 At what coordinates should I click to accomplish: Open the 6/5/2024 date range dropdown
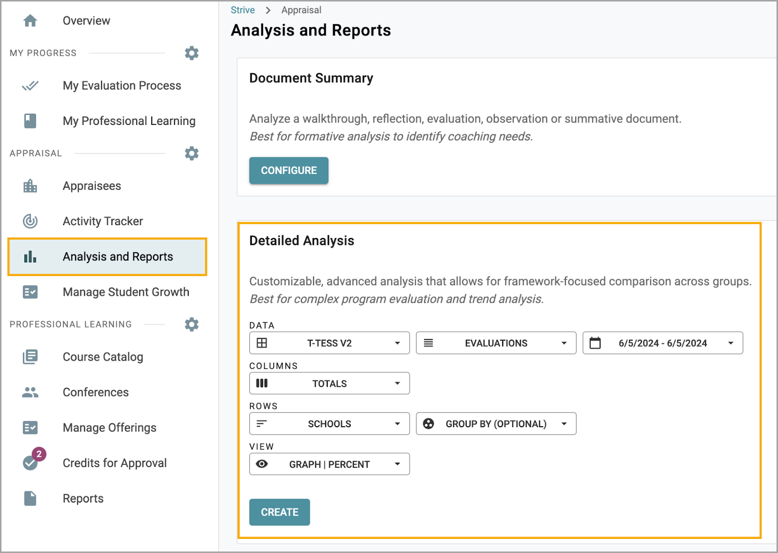tap(663, 343)
